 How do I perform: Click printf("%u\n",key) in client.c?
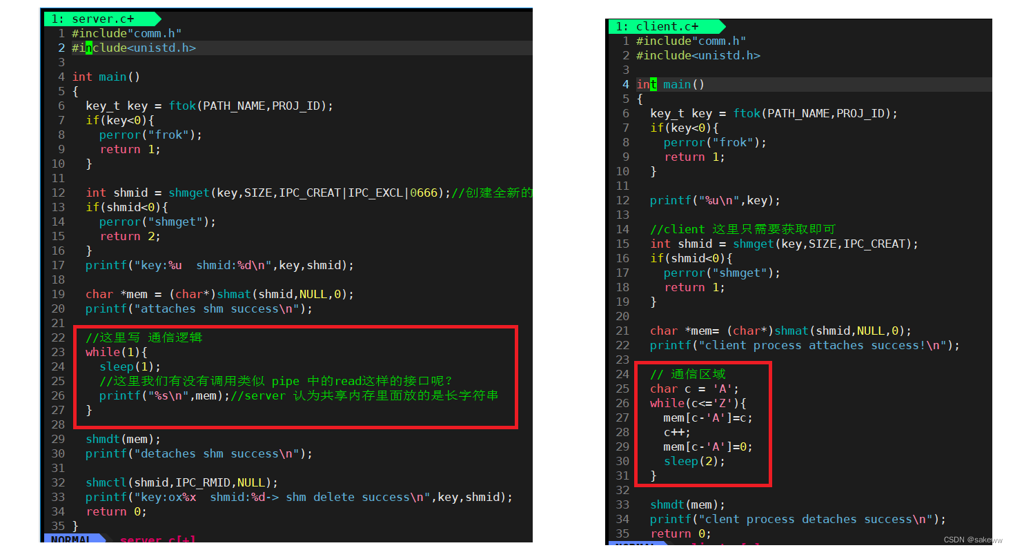(716, 200)
